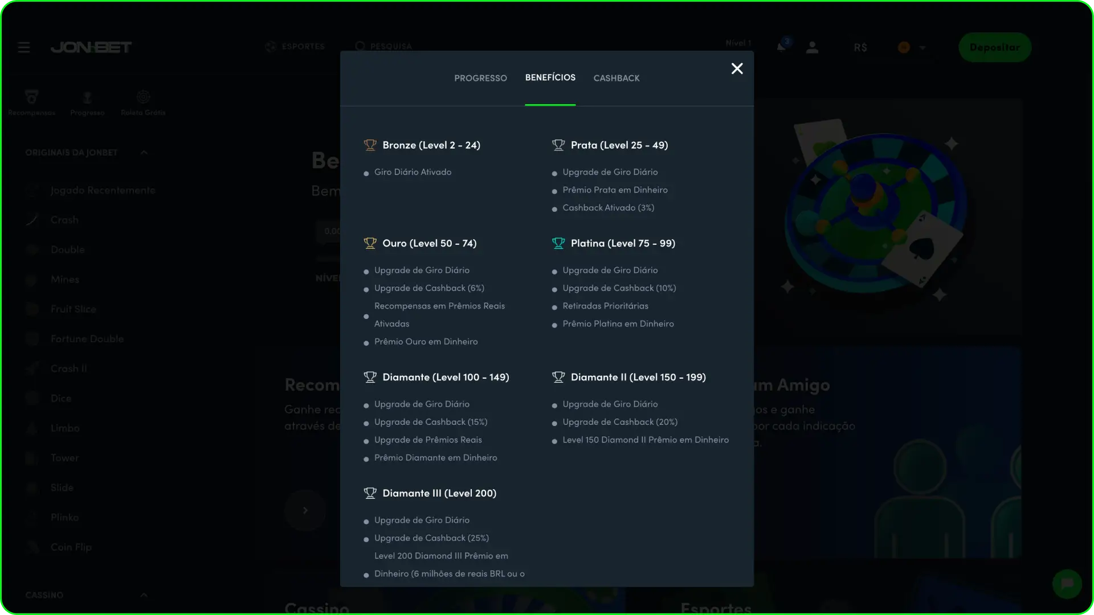Open Jogado Recentemente in the sidebar
This screenshot has width=1094, height=615.
[x=91, y=190]
